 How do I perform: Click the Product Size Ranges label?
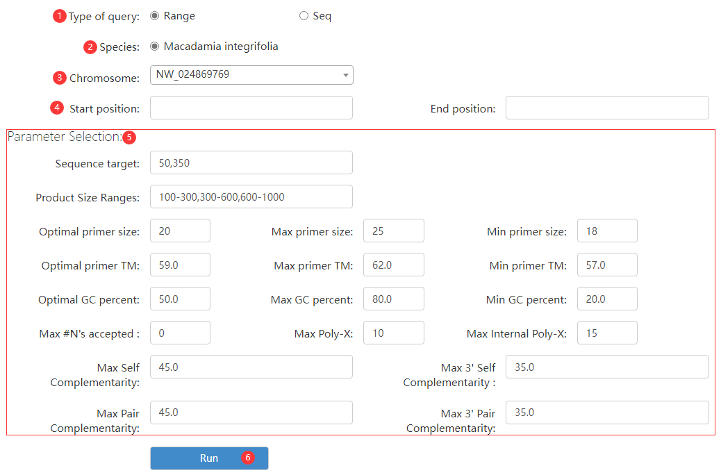tap(88, 198)
